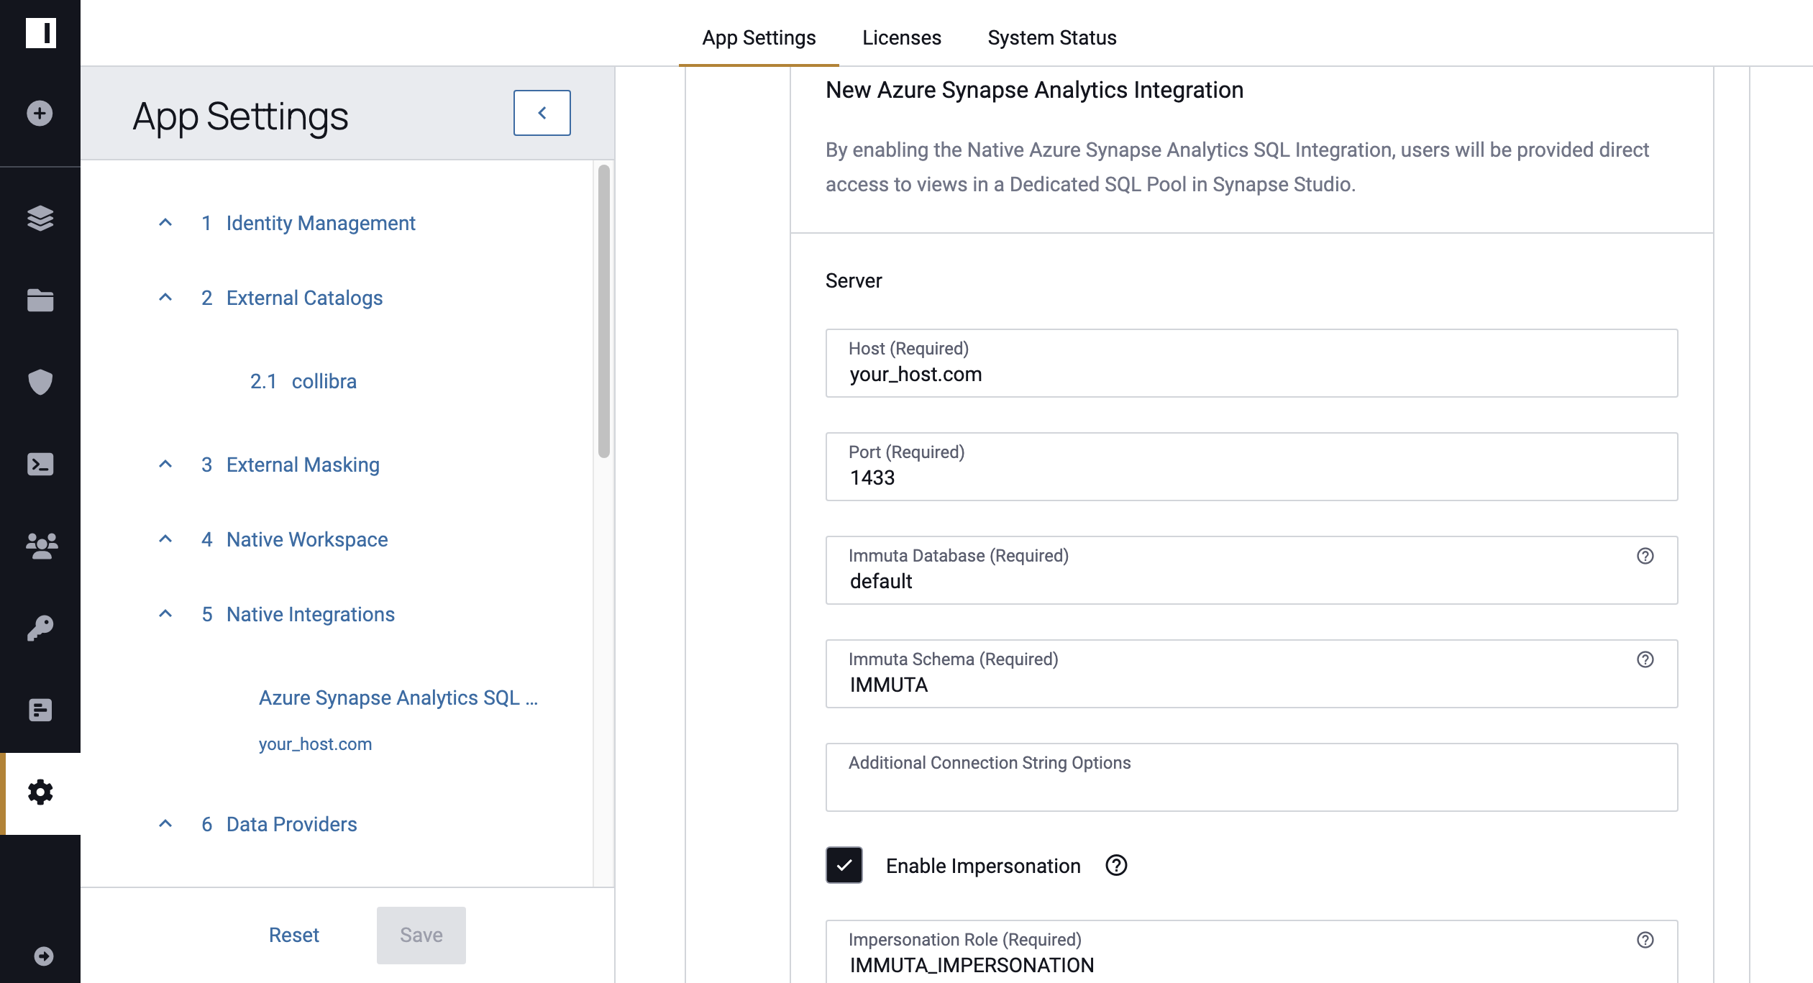This screenshot has height=983, width=1813.
Task: Click the shield/security icon in sidebar
Action: (40, 381)
